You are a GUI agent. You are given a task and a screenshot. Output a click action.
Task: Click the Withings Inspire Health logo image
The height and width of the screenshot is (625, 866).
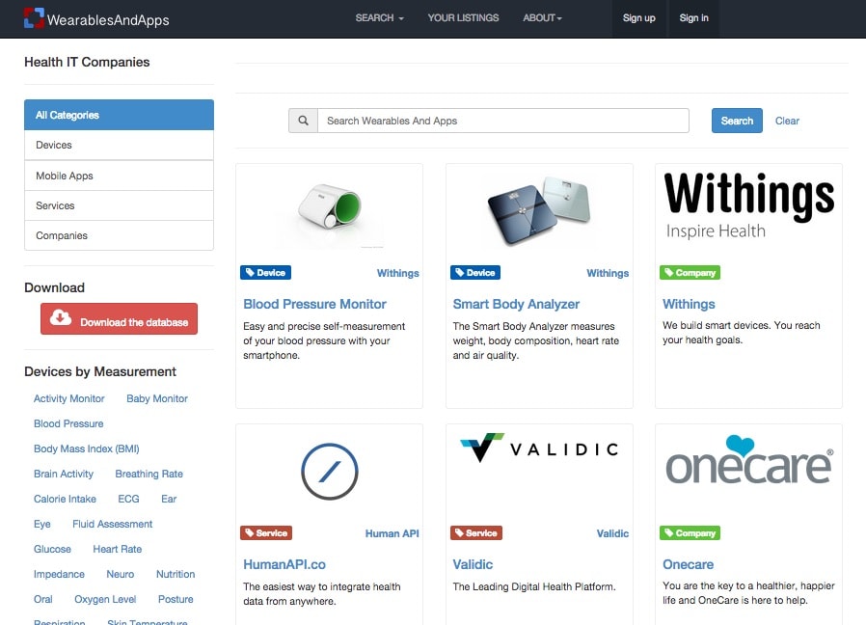click(x=749, y=205)
